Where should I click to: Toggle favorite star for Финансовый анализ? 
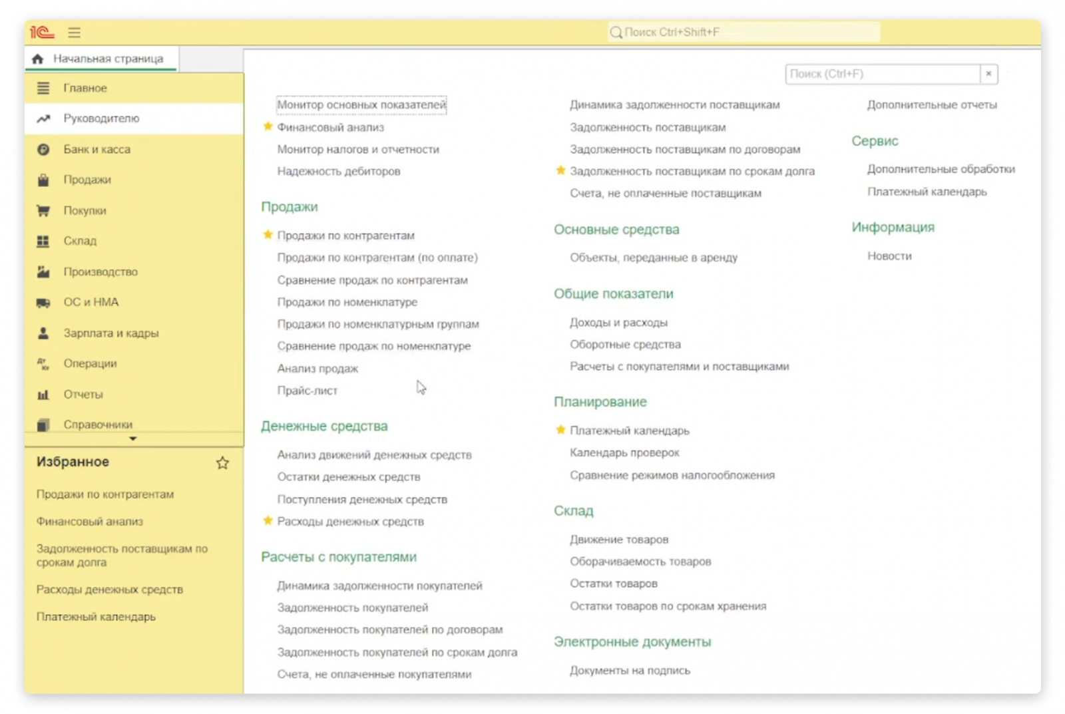pyautogui.click(x=268, y=126)
